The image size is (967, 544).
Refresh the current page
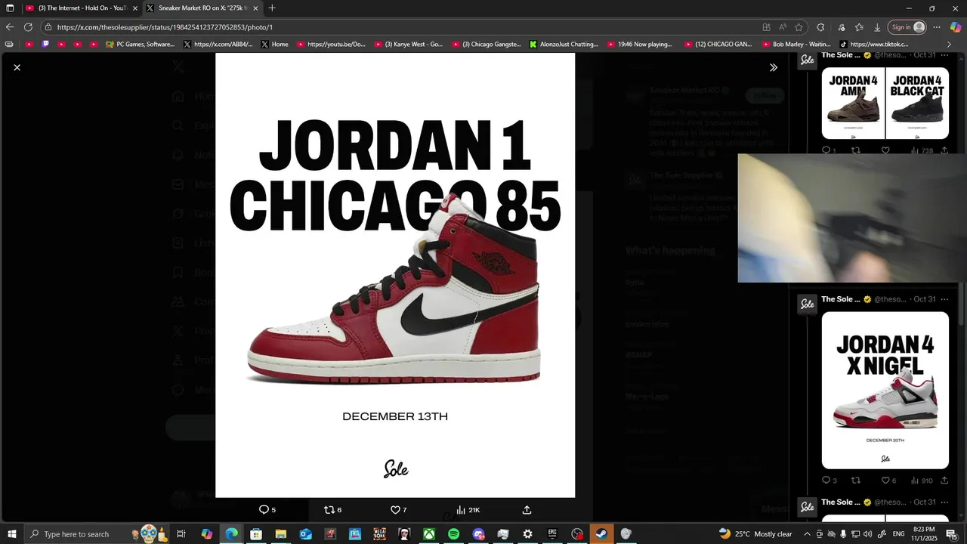pos(28,27)
